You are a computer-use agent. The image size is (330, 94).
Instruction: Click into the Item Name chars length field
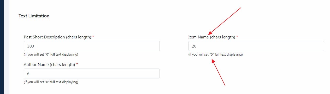coord(256,46)
